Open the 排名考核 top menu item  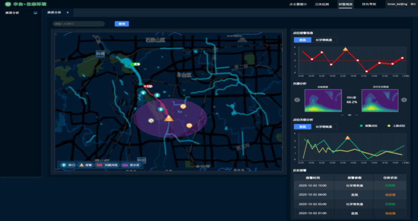[x=369, y=4]
